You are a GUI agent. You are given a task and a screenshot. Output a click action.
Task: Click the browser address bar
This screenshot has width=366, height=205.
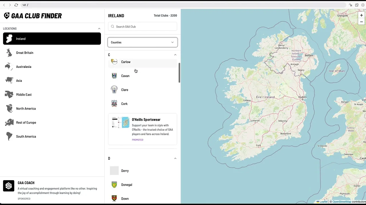click(x=183, y=5)
